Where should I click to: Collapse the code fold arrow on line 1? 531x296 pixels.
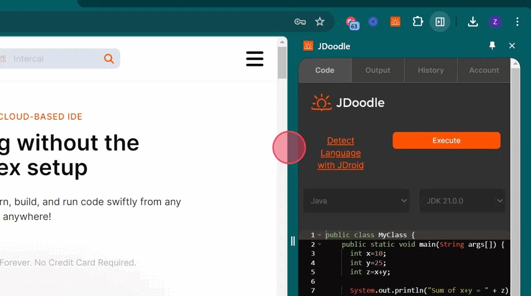320,235
